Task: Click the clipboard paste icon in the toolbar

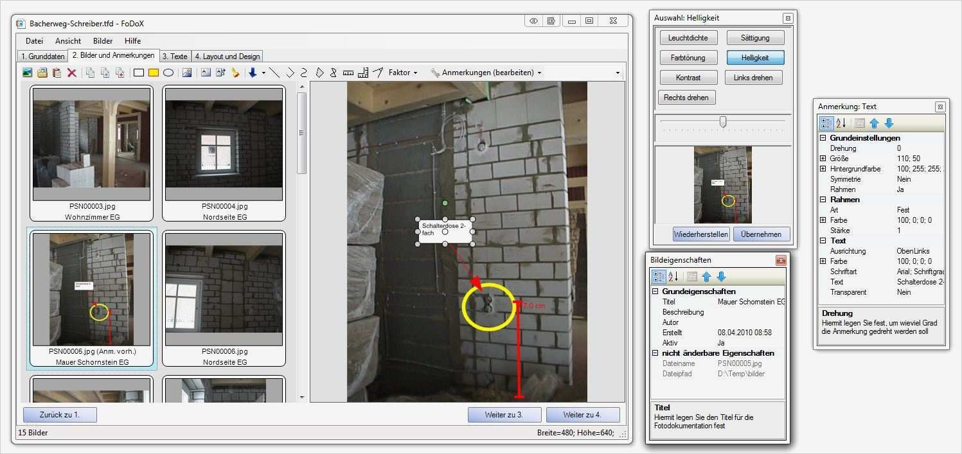Action: pos(57,73)
